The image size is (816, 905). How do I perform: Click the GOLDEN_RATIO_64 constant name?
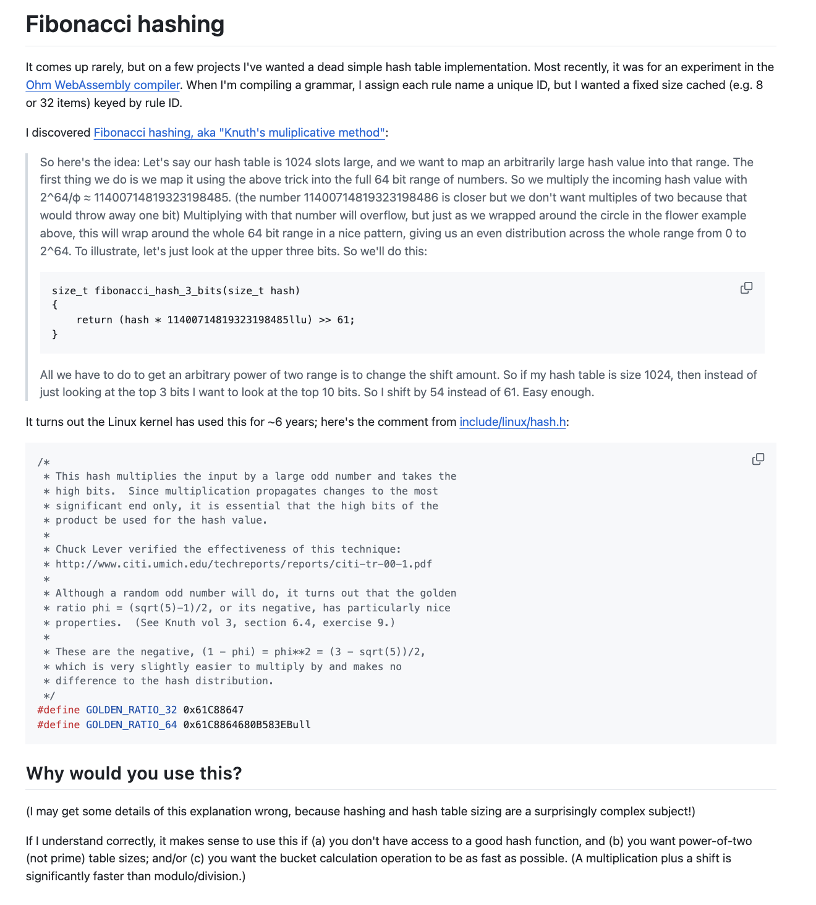[x=131, y=725]
